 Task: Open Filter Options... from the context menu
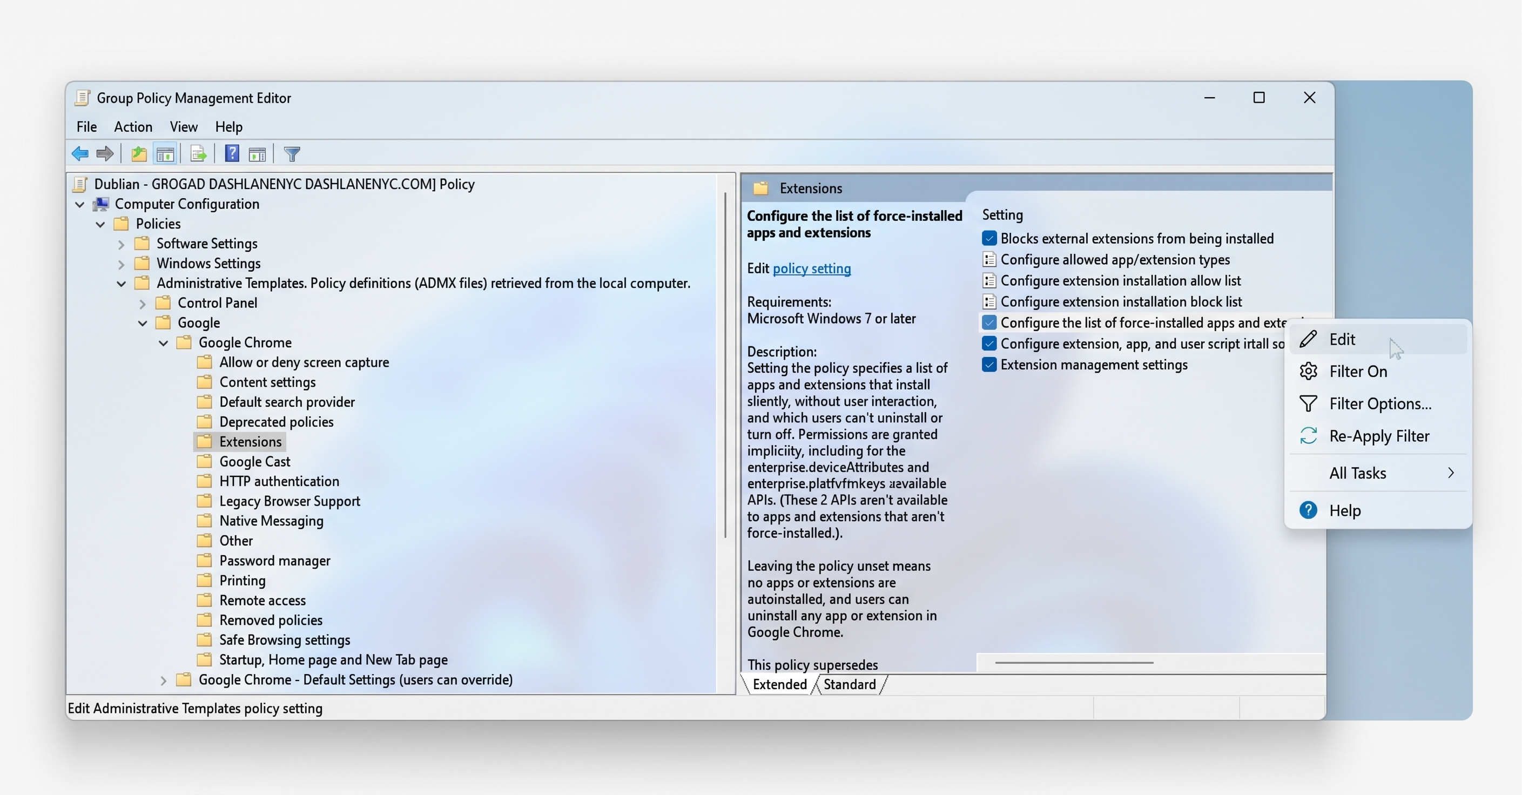coord(1378,404)
